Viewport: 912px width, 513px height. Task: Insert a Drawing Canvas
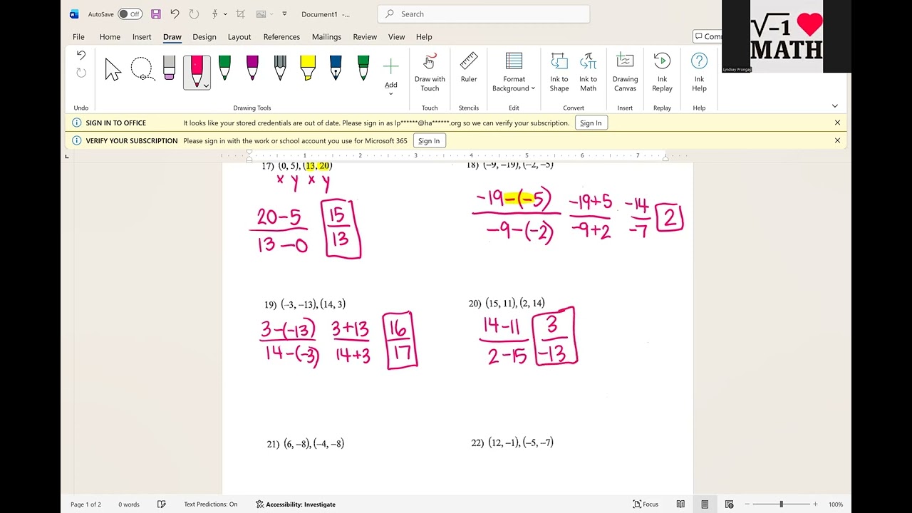click(625, 73)
